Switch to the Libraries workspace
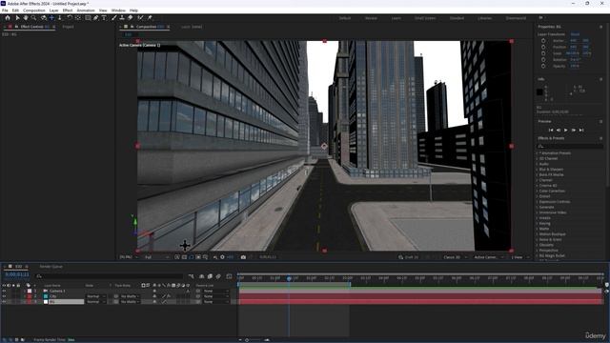 [x=485, y=18]
